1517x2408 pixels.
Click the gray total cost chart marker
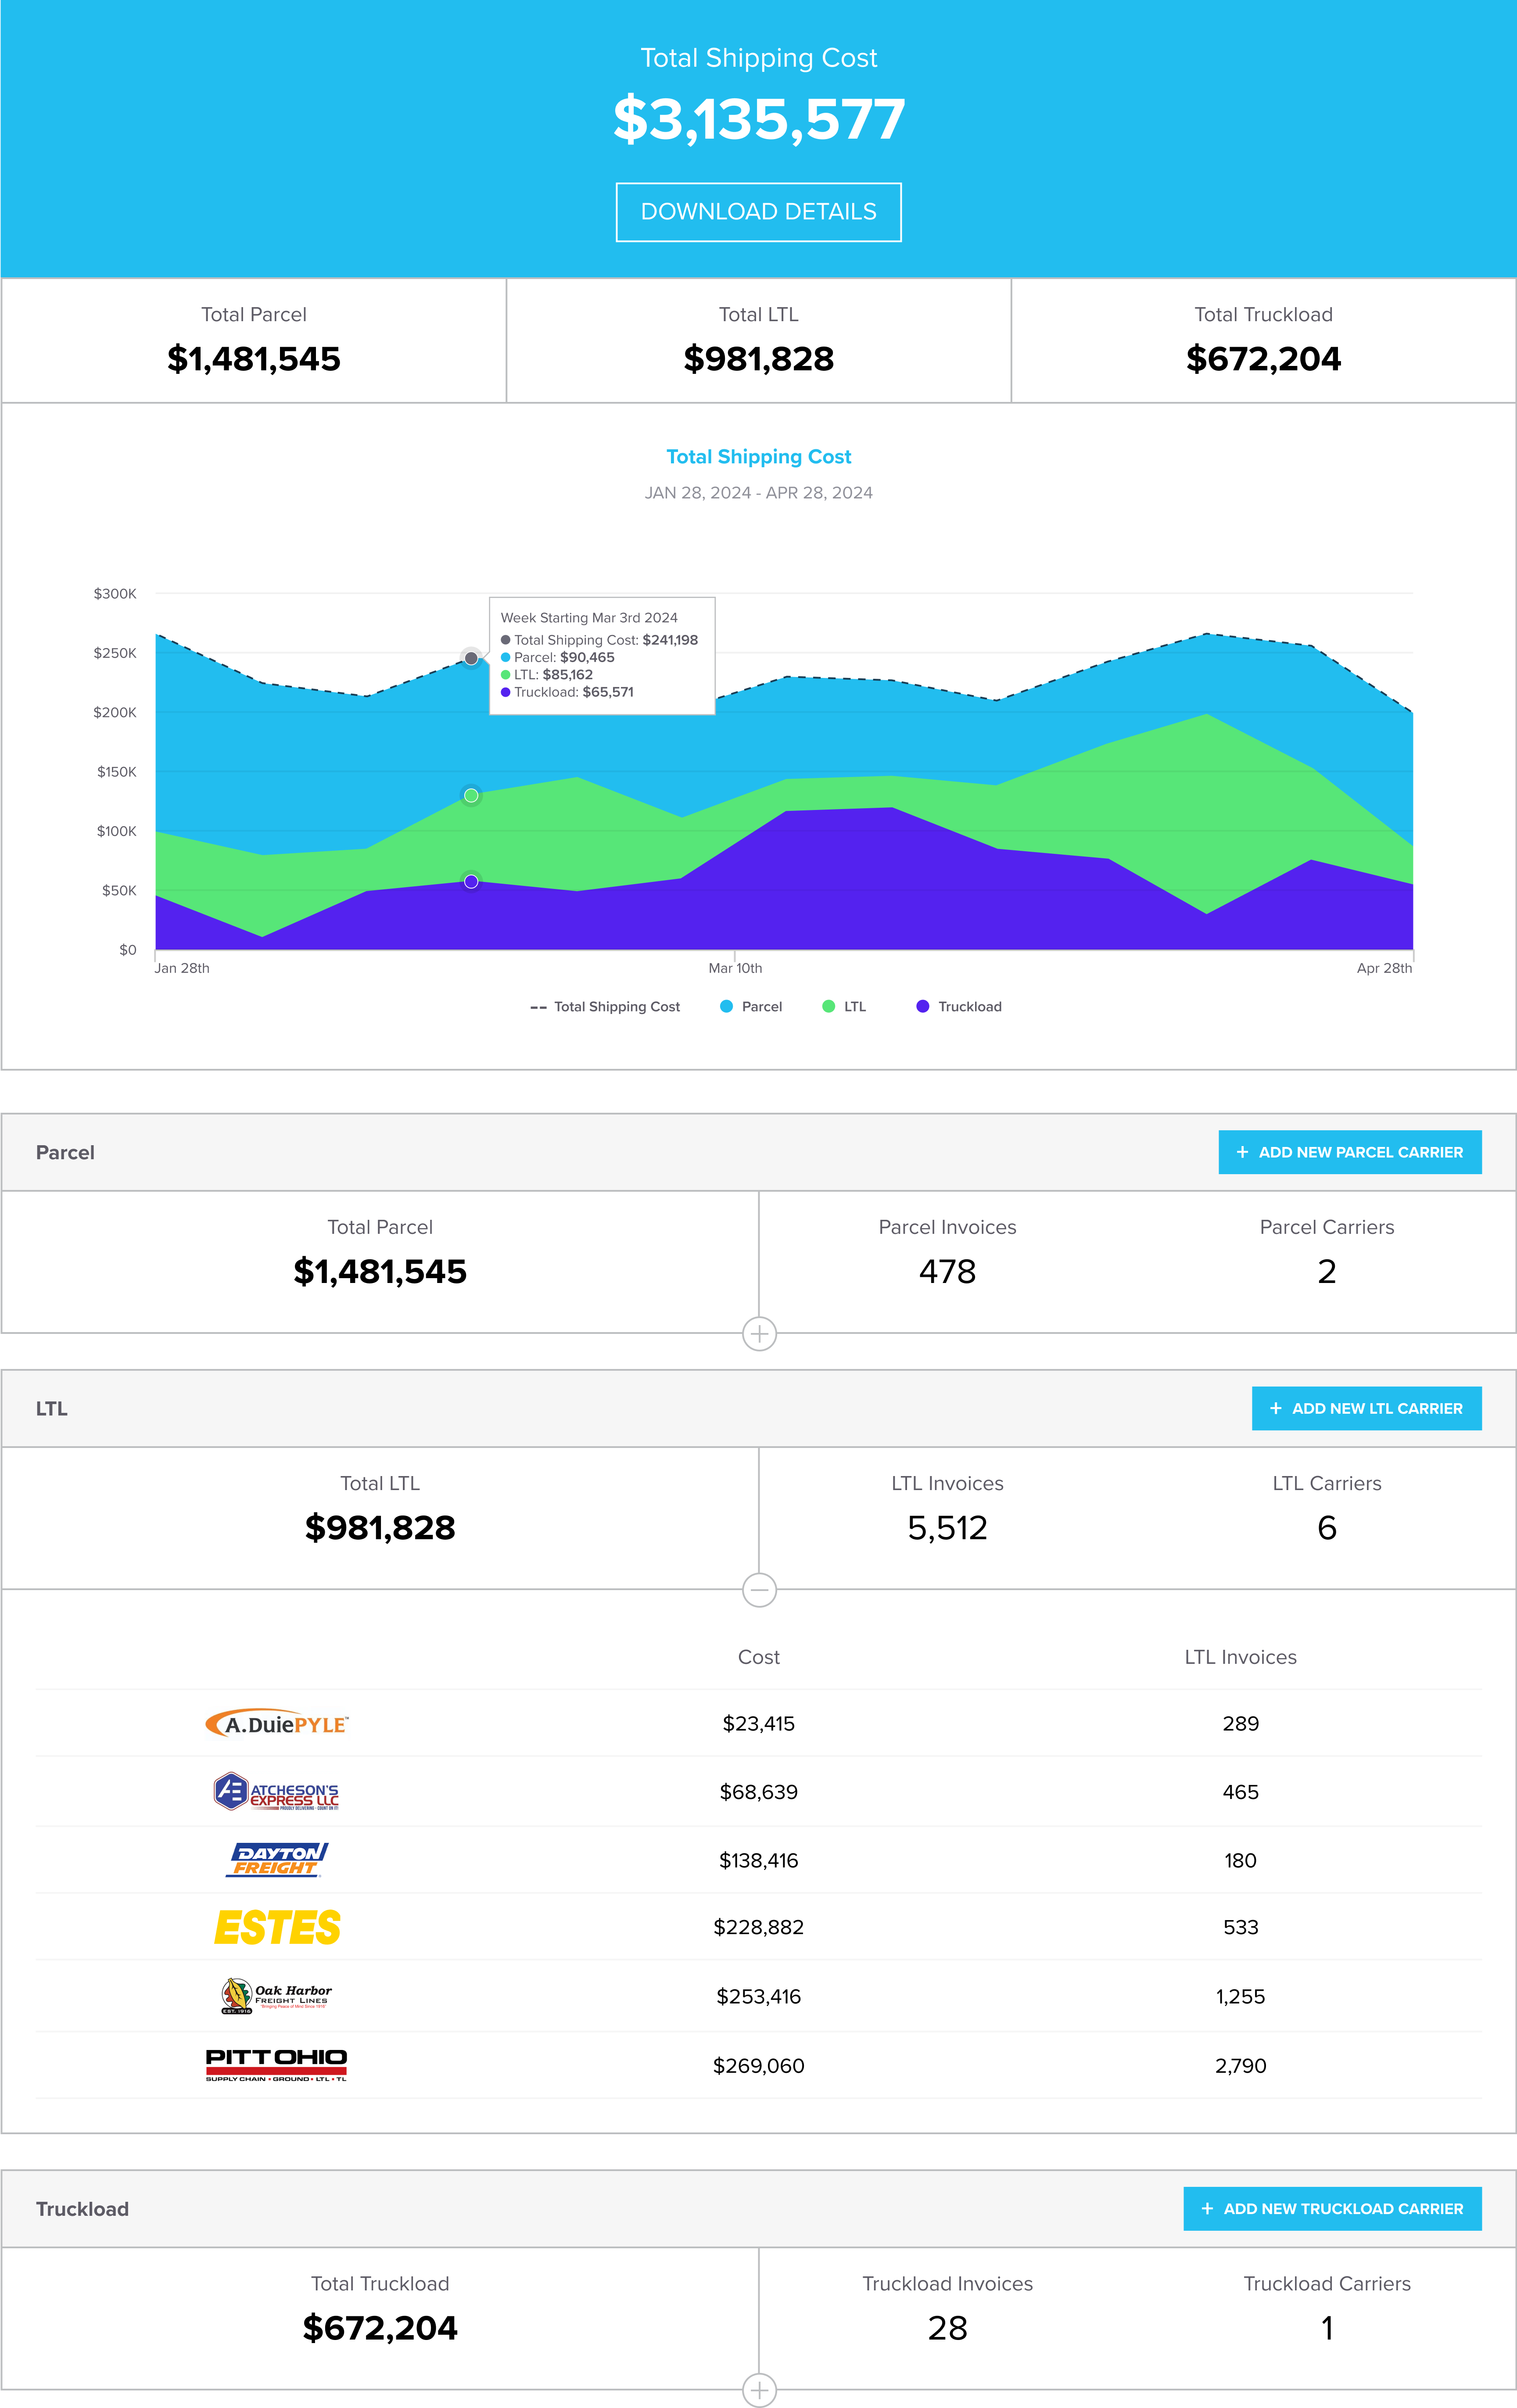click(471, 658)
